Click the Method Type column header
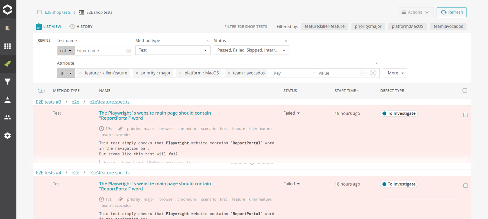The image size is (488, 219). click(66, 91)
